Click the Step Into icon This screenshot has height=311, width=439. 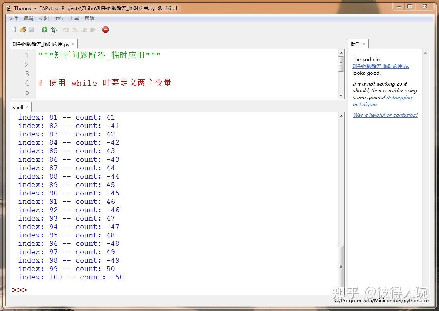point(75,29)
